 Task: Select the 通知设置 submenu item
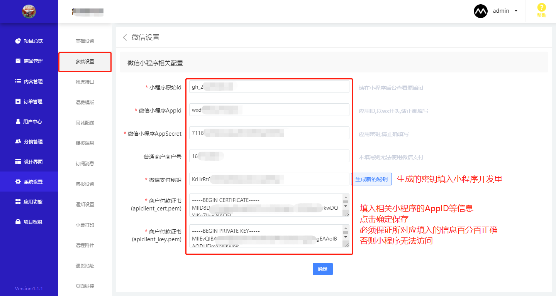coord(85,204)
